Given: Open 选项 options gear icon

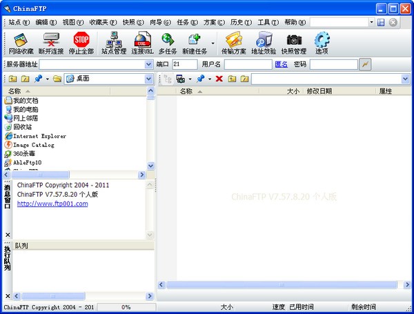Looking at the screenshot, I should point(322,43).
